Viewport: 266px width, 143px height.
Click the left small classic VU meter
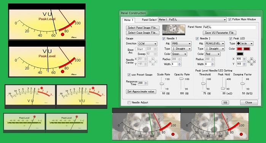(30, 96)
